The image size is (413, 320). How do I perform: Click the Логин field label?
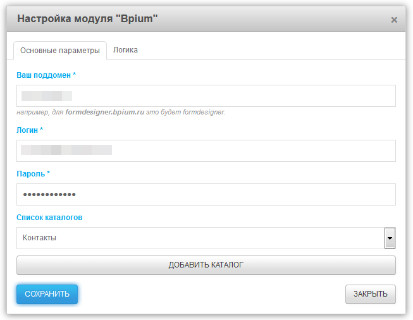(29, 130)
